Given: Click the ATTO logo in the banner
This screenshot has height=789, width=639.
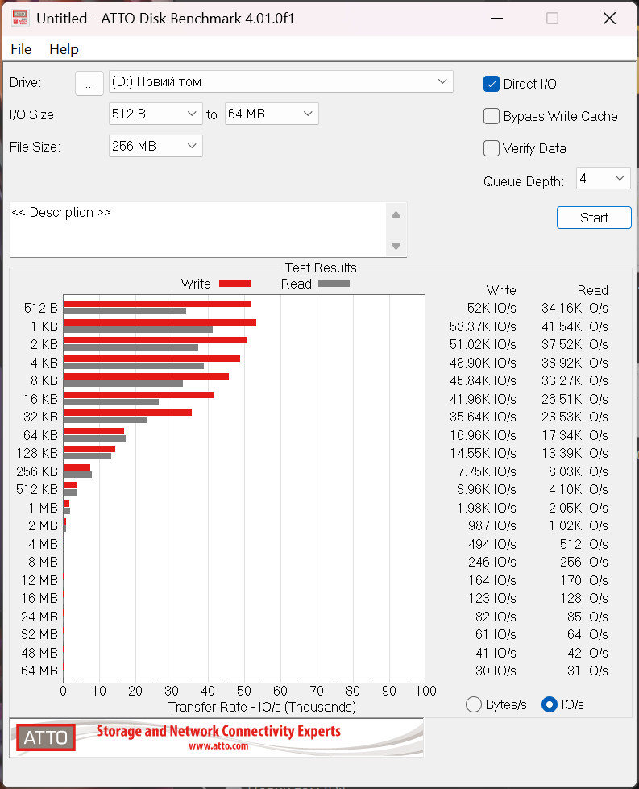Looking at the screenshot, I should coord(45,737).
